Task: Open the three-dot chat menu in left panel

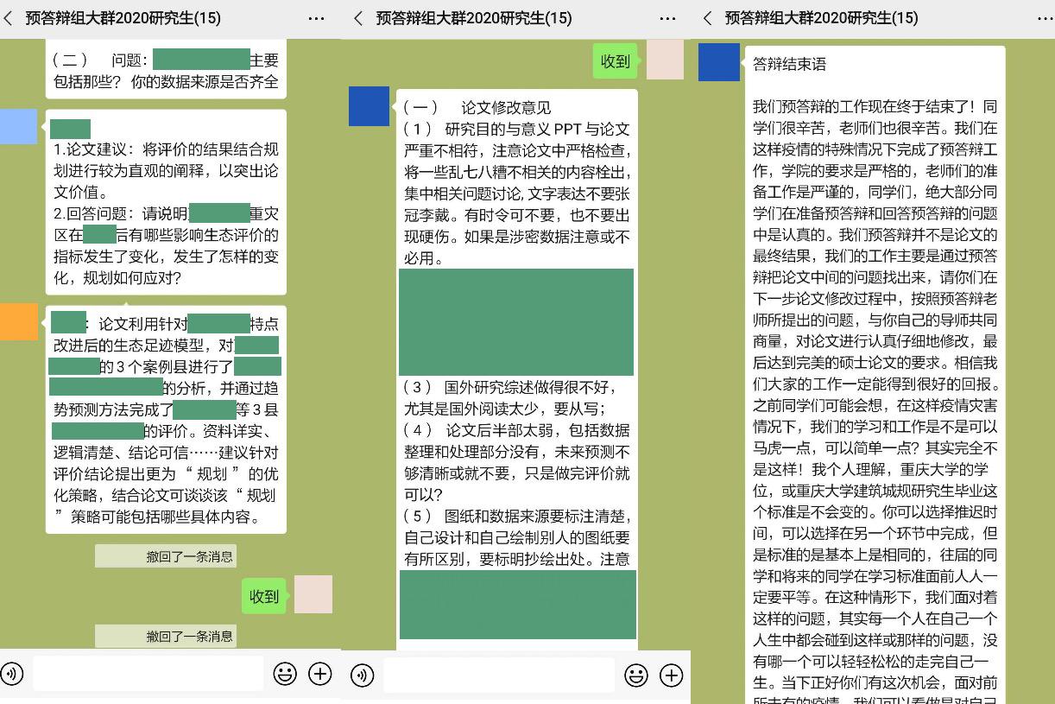Action: click(317, 18)
